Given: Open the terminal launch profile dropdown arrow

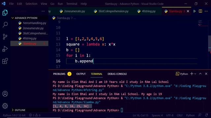Looking at the screenshot, I should 195,74.
